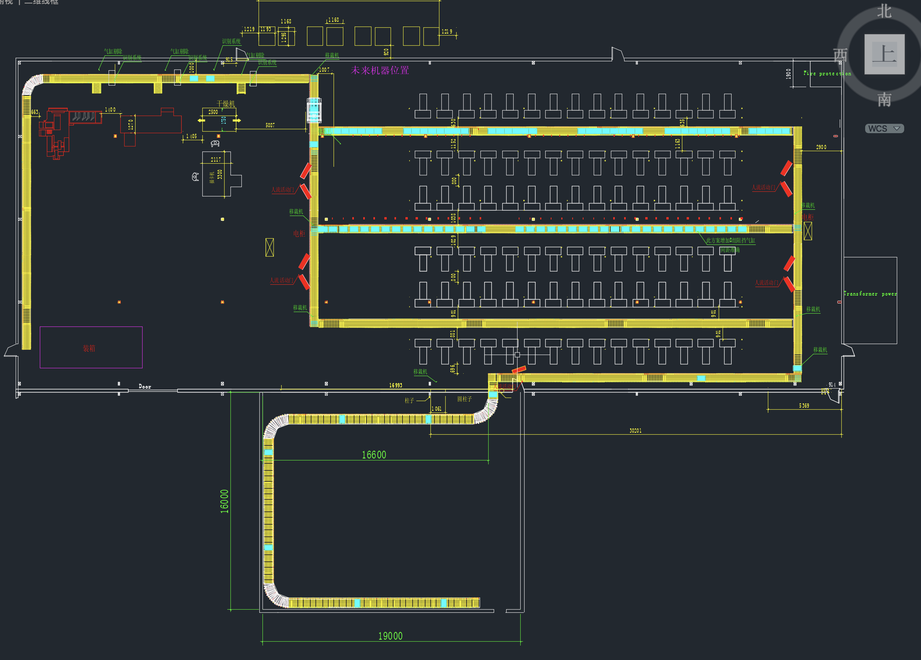Click the 16993 dimension text
921x660 pixels.
click(396, 385)
